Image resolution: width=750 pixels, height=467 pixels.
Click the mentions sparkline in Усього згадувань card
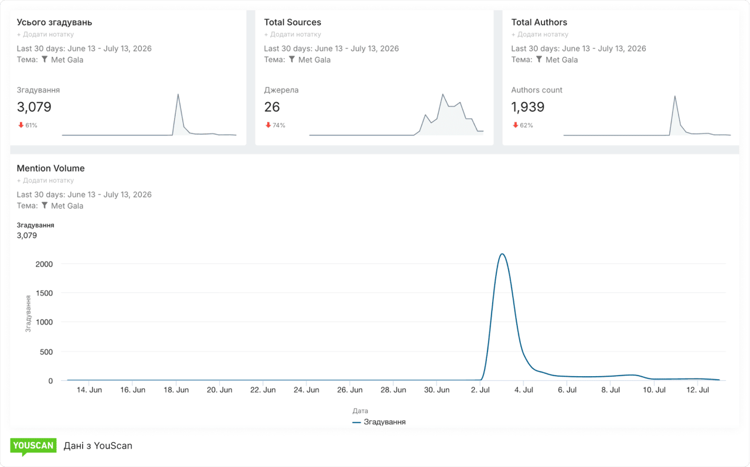[149, 115]
